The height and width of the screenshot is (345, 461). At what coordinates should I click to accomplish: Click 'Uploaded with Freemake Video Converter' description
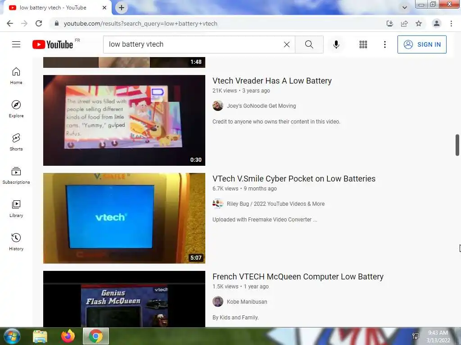point(265,220)
